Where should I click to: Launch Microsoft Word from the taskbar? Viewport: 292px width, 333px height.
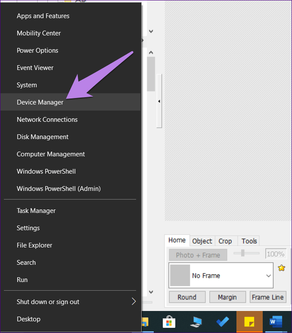point(275,322)
